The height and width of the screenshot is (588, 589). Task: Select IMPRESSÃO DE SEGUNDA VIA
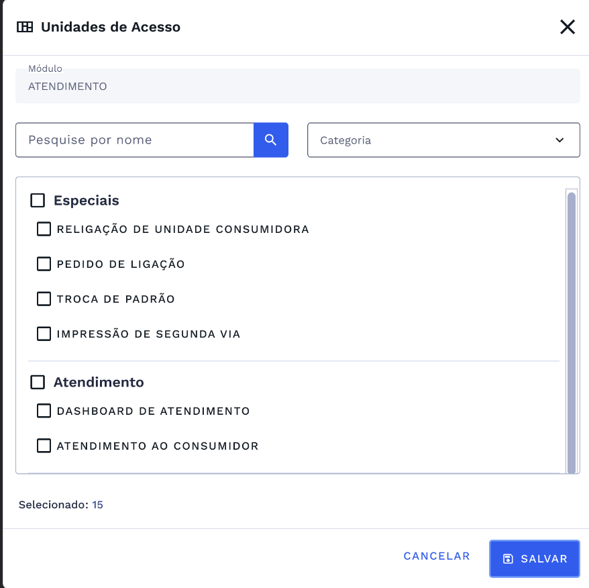(44, 334)
